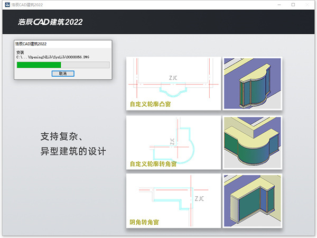Click the green installation progress bar

click(x=63, y=65)
